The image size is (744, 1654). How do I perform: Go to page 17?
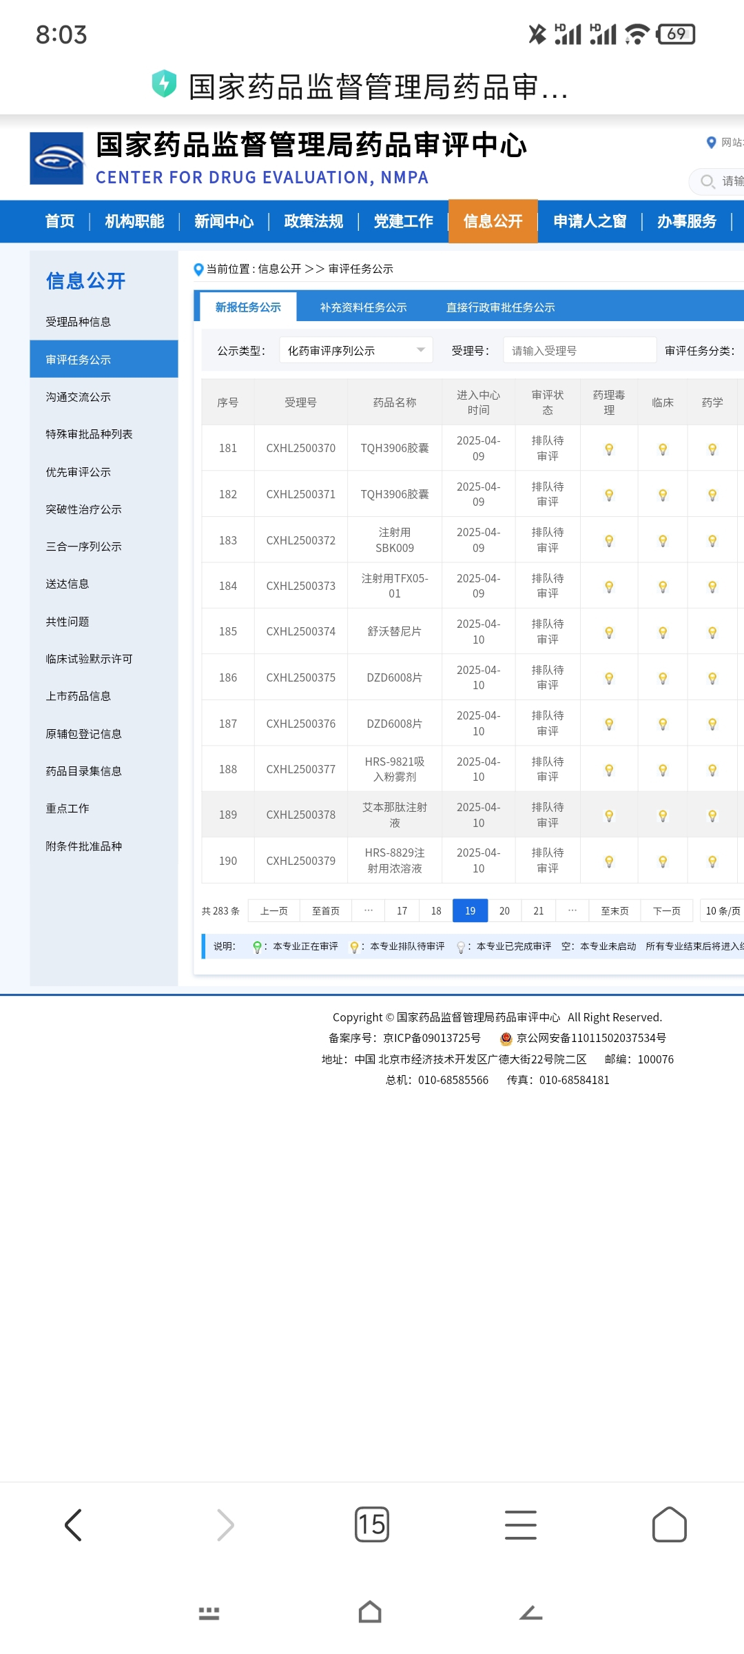click(402, 911)
